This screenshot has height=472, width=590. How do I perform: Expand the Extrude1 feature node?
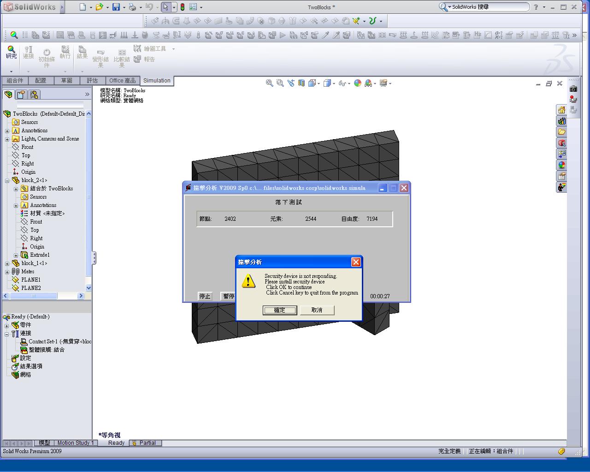(x=16, y=255)
